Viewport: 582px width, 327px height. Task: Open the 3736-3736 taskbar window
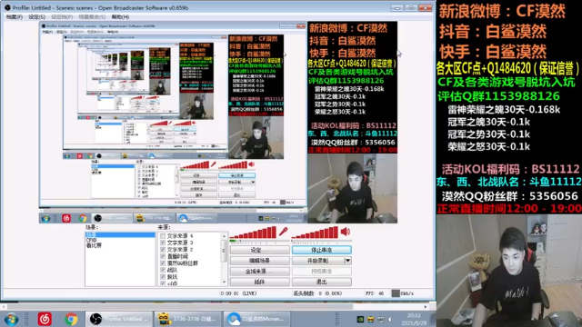pyautogui.click(x=188, y=319)
